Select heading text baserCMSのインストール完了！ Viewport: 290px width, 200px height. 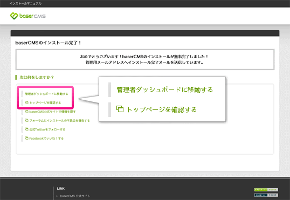pos(49,43)
